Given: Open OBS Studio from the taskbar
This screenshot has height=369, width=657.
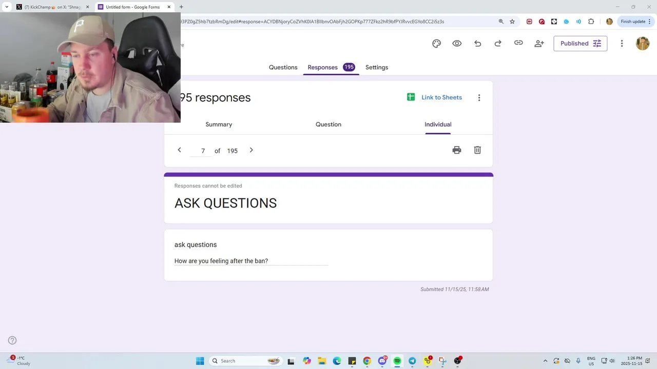Looking at the screenshot, I should coord(457,361).
